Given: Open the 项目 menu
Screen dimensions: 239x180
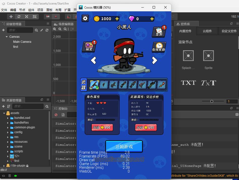Looking at the screenshot, I should (x=40, y=10).
